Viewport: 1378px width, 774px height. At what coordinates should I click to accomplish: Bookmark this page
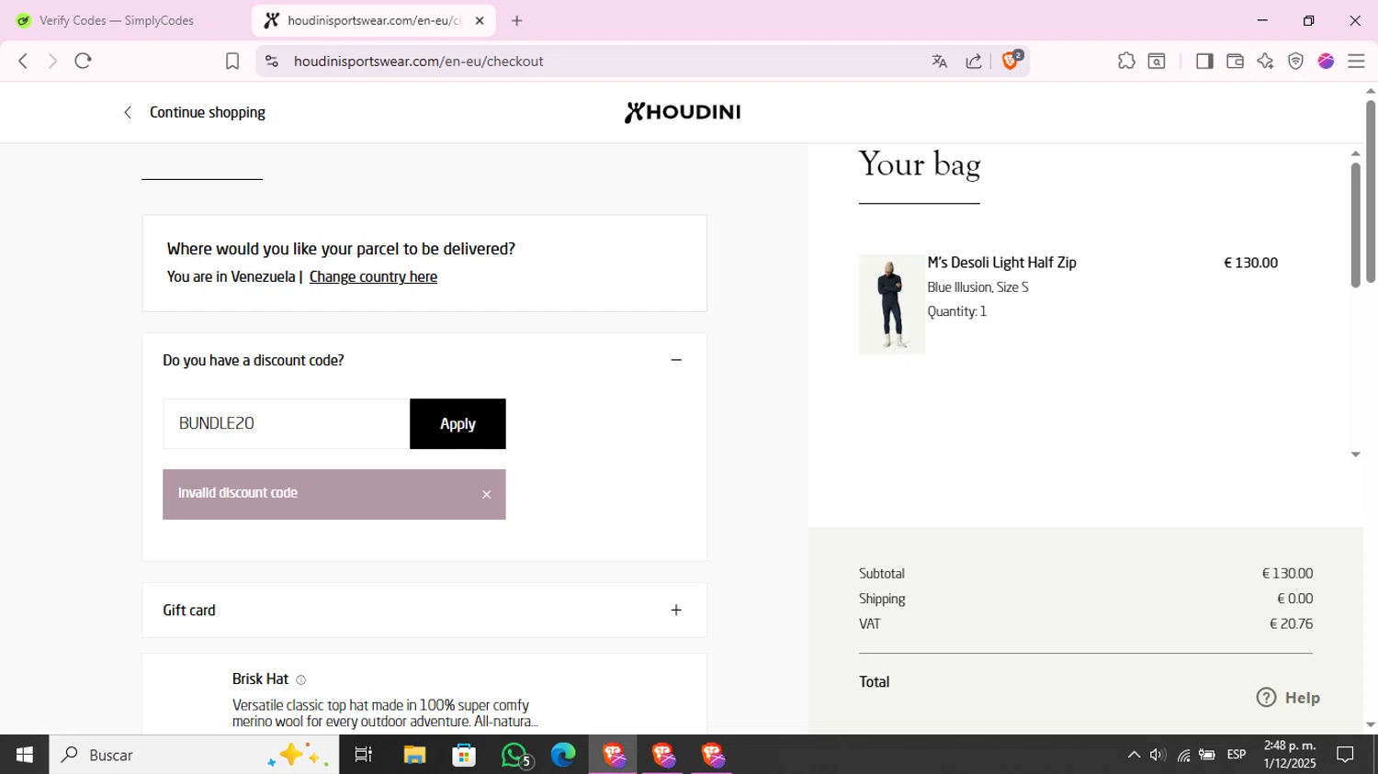[x=232, y=61]
